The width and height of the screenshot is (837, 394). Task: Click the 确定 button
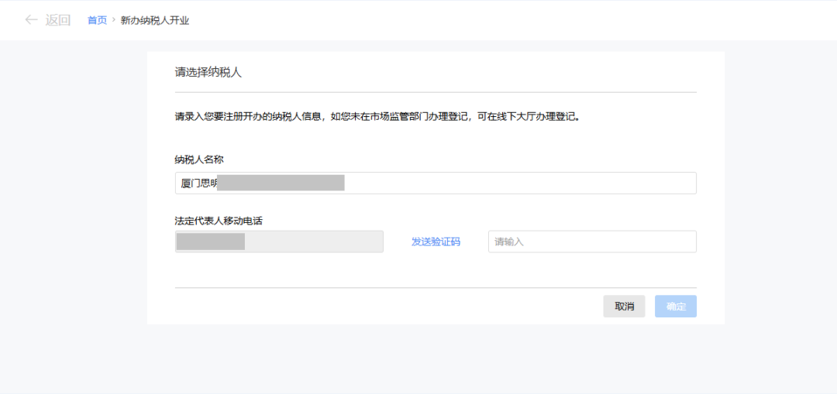pos(676,307)
